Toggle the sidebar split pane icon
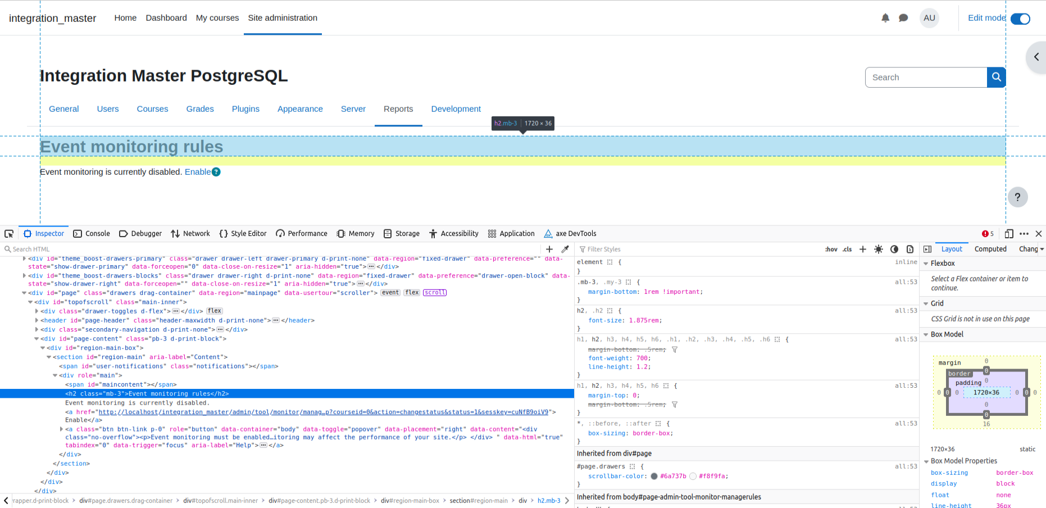This screenshot has width=1046, height=508. pos(927,249)
